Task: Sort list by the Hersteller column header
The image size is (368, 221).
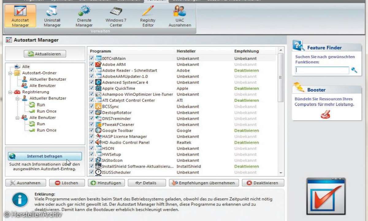Action: [186, 51]
